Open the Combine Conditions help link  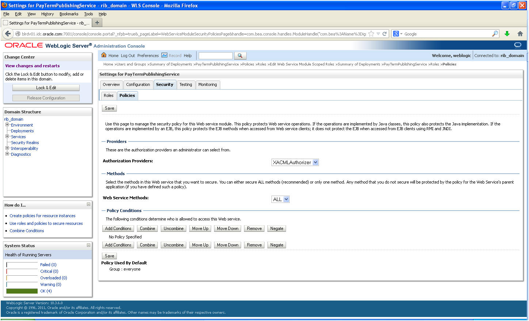coord(27,231)
